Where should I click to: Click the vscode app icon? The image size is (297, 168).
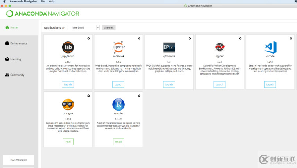(x=270, y=47)
